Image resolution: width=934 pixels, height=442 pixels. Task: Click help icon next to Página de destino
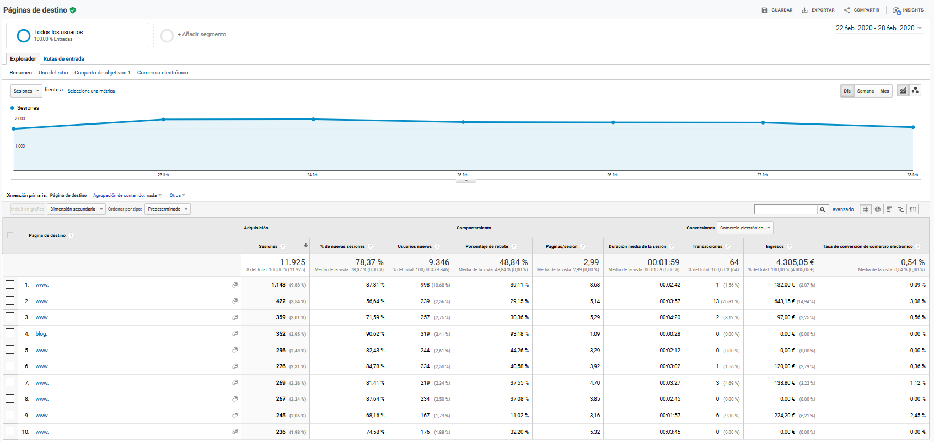(x=71, y=235)
